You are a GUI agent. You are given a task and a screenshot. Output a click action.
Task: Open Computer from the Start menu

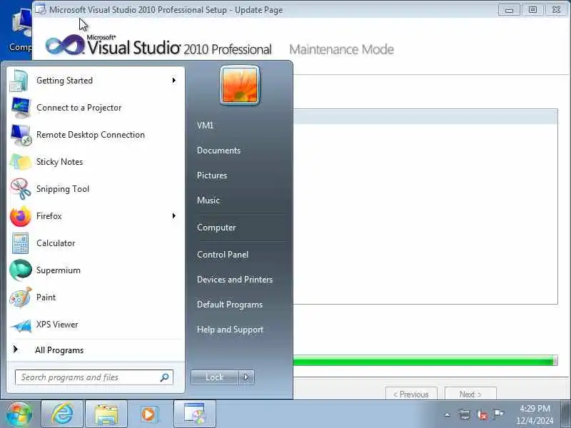pos(216,228)
